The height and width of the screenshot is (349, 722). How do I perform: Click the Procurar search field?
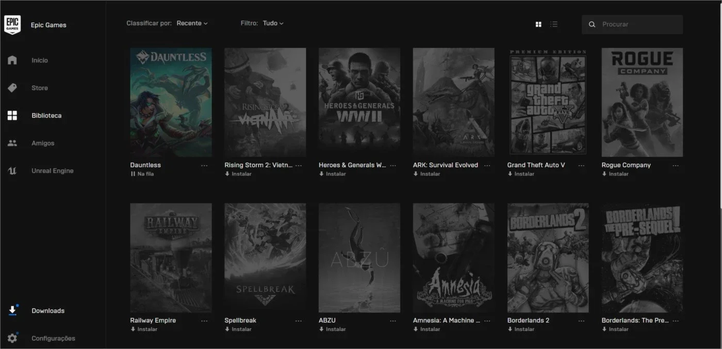coord(632,24)
